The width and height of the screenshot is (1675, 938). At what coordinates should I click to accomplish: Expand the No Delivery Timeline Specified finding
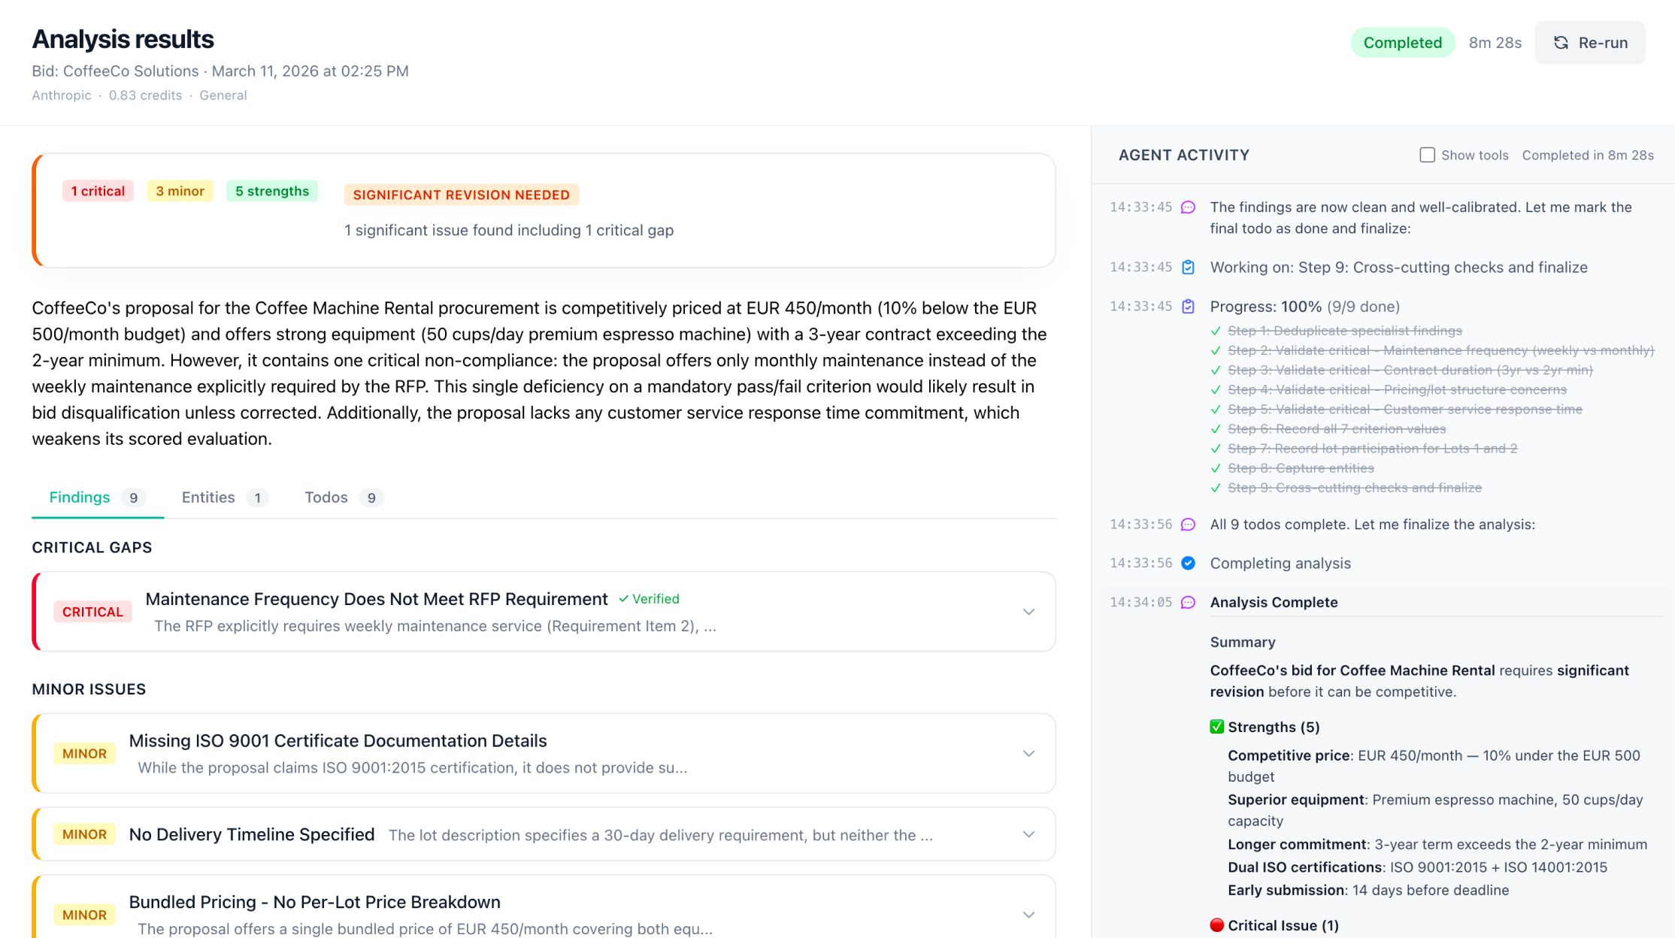coord(1028,834)
